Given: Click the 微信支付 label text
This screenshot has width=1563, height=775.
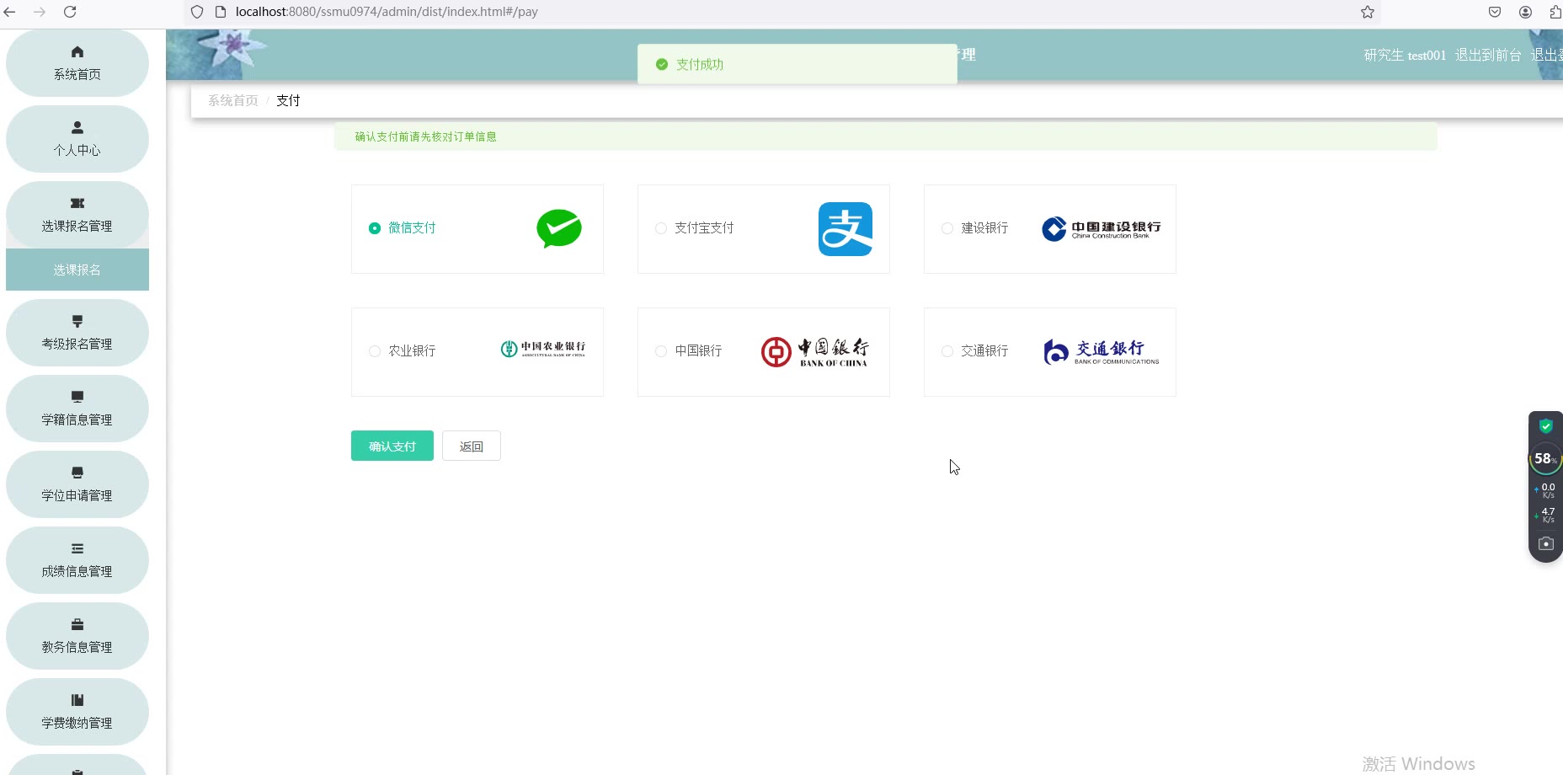Looking at the screenshot, I should click(x=412, y=227).
